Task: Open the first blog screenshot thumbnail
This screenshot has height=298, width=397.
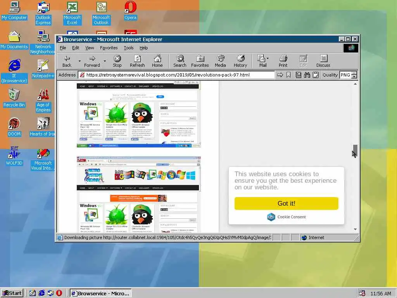Action: coord(138,114)
